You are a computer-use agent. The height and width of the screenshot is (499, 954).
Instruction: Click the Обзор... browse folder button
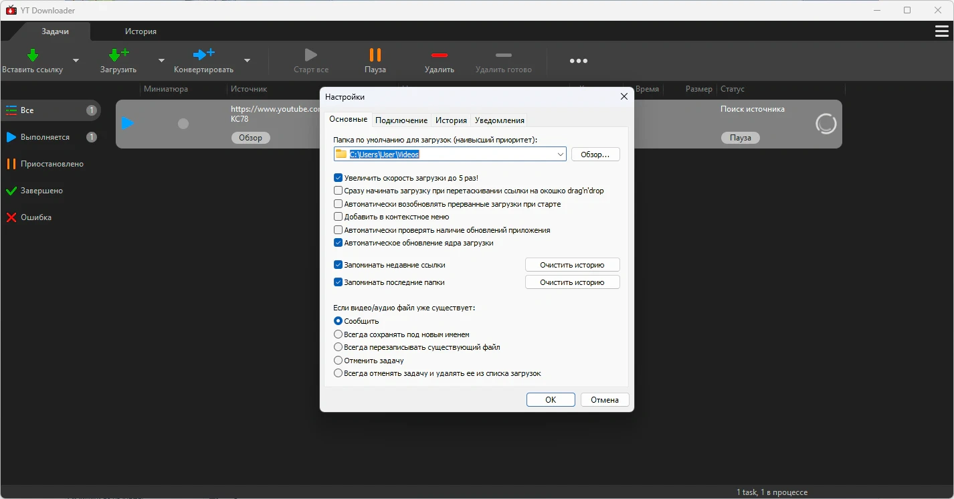(595, 155)
